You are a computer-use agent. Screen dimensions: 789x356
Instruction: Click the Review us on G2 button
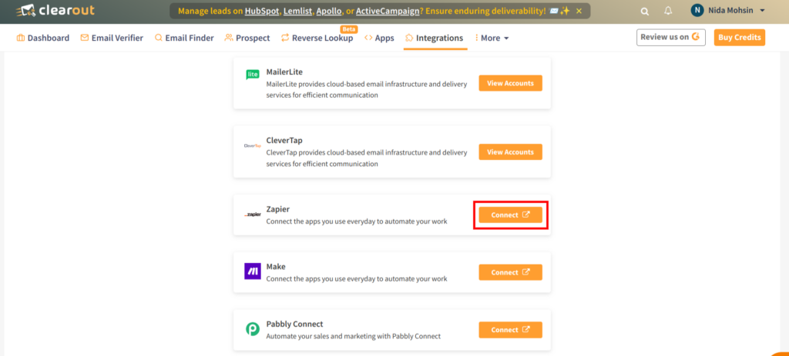click(x=671, y=37)
